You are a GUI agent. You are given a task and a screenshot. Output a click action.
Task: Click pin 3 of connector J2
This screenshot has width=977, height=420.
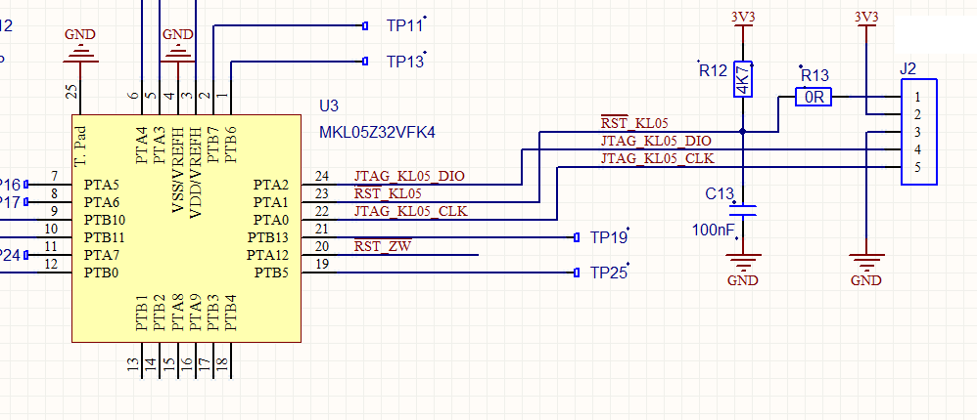[x=917, y=132]
